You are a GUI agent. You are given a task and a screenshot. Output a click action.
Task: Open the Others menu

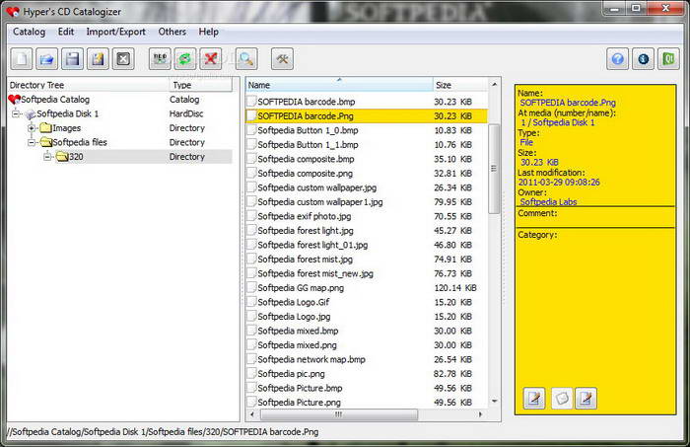(x=172, y=32)
